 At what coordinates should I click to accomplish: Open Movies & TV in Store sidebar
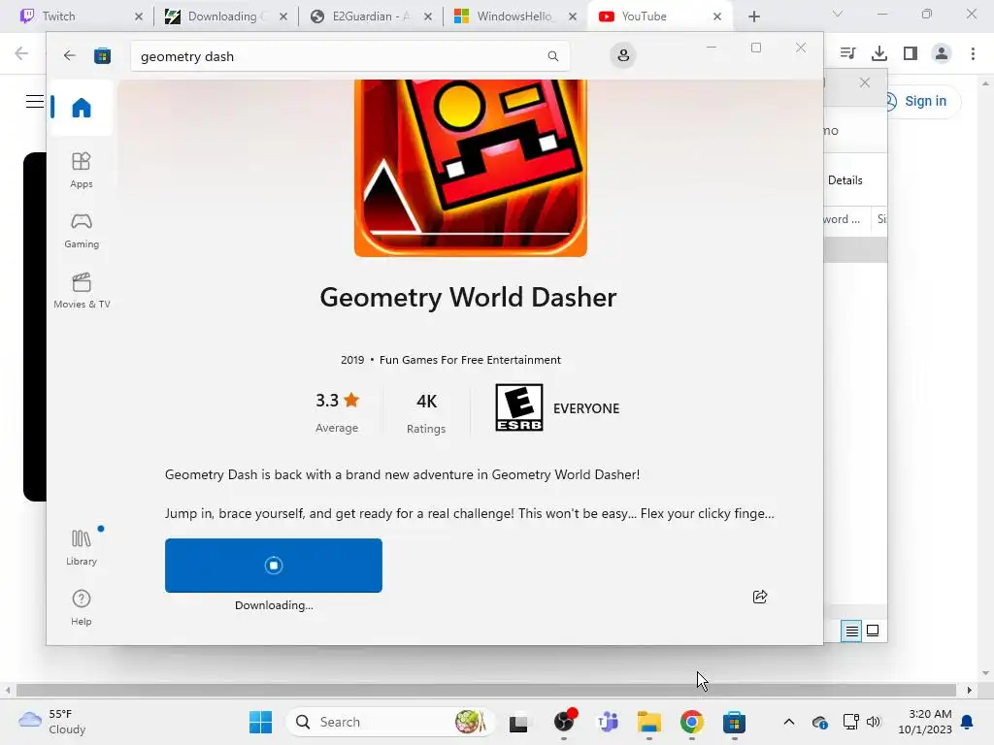click(x=82, y=290)
